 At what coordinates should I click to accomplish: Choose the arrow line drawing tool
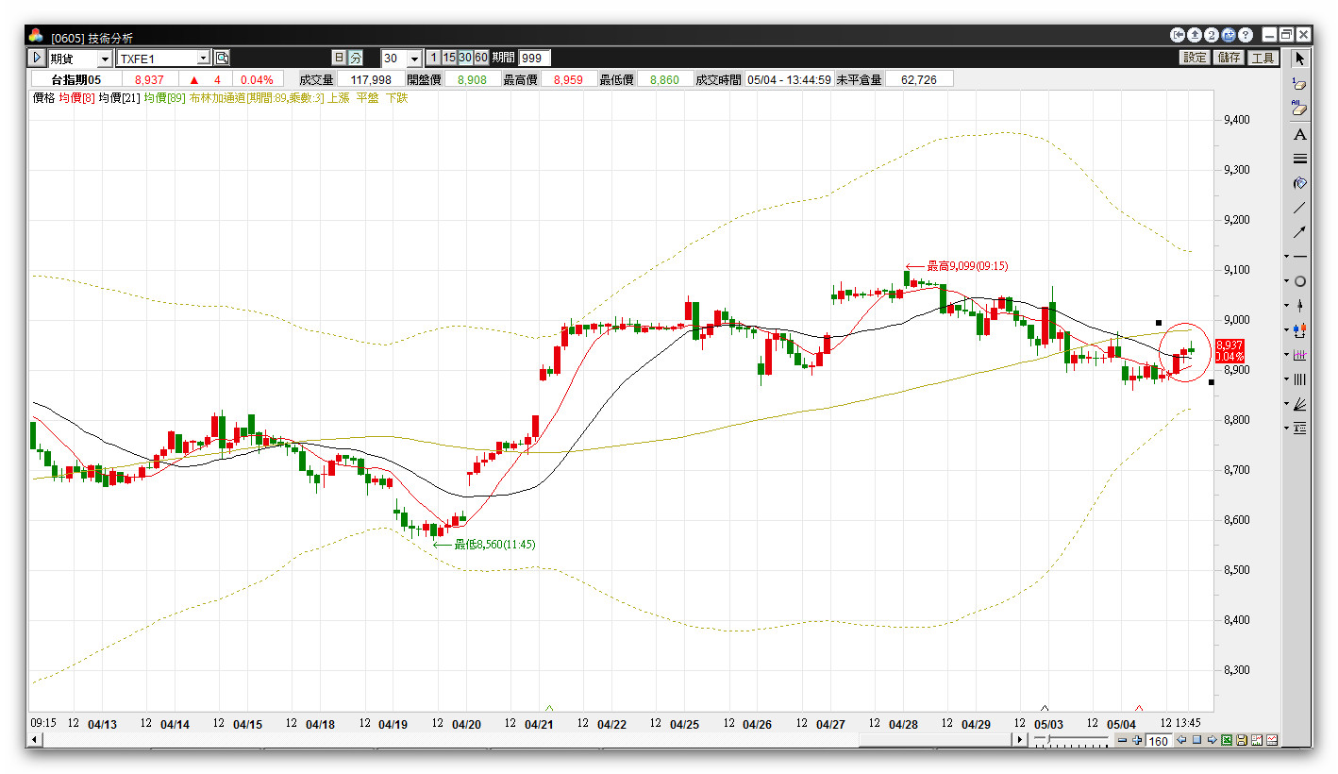click(x=1299, y=232)
